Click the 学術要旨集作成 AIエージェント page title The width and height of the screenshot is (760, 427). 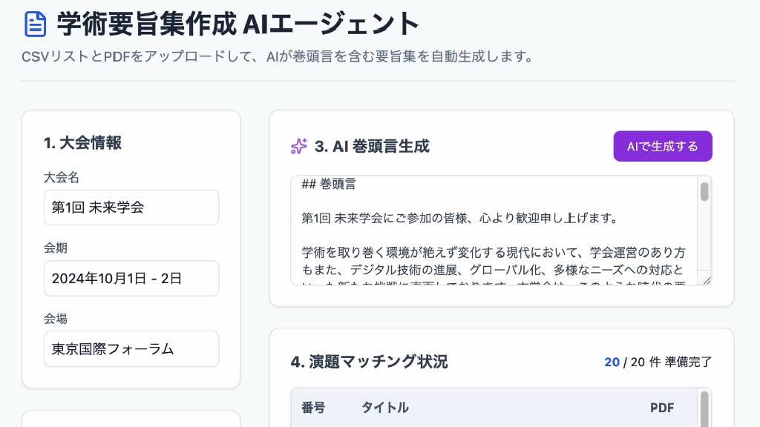pyautogui.click(x=238, y=24)
